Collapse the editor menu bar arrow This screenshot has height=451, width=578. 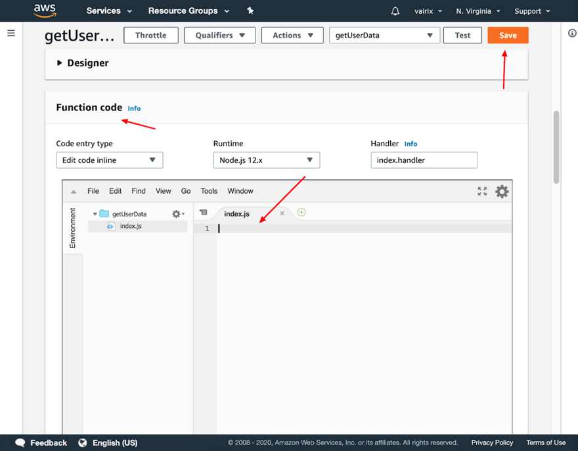pos(74,192)
